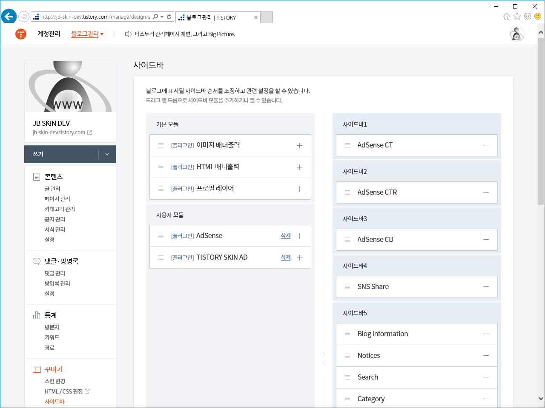Open browser favorites star icon
The image size is (545, 408).
tap(517, 17)
